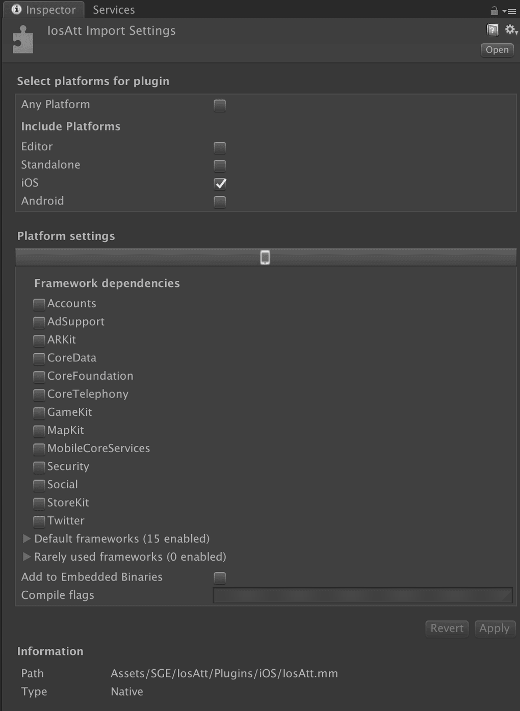Click the Compile flags text field
The width and height of the screenshot is (520, 711).
click(x=362, y=595)
